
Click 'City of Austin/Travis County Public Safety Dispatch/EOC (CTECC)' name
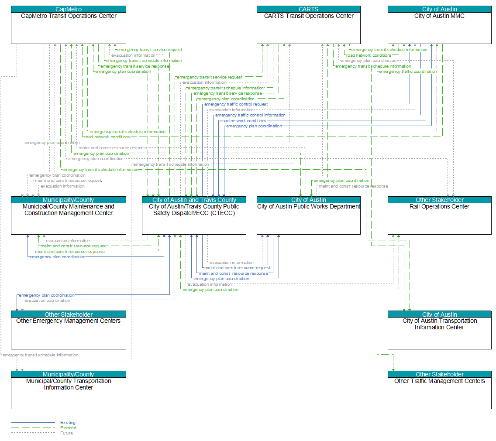194,209
